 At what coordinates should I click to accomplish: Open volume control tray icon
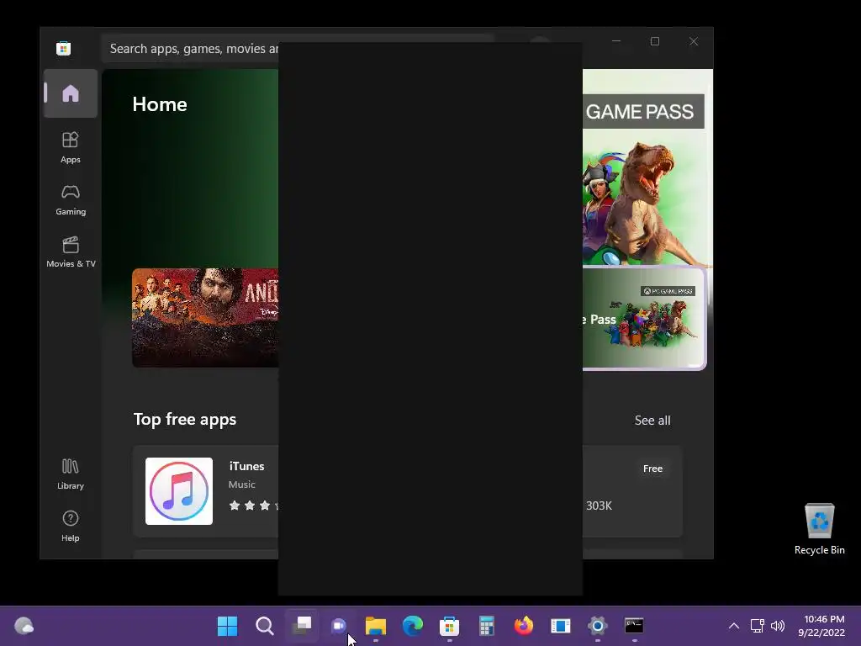(x=778, y=626)
